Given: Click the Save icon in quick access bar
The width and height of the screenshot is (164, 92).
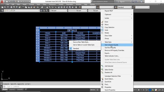Looking at the screenshot, I should [x=13, y=2].
